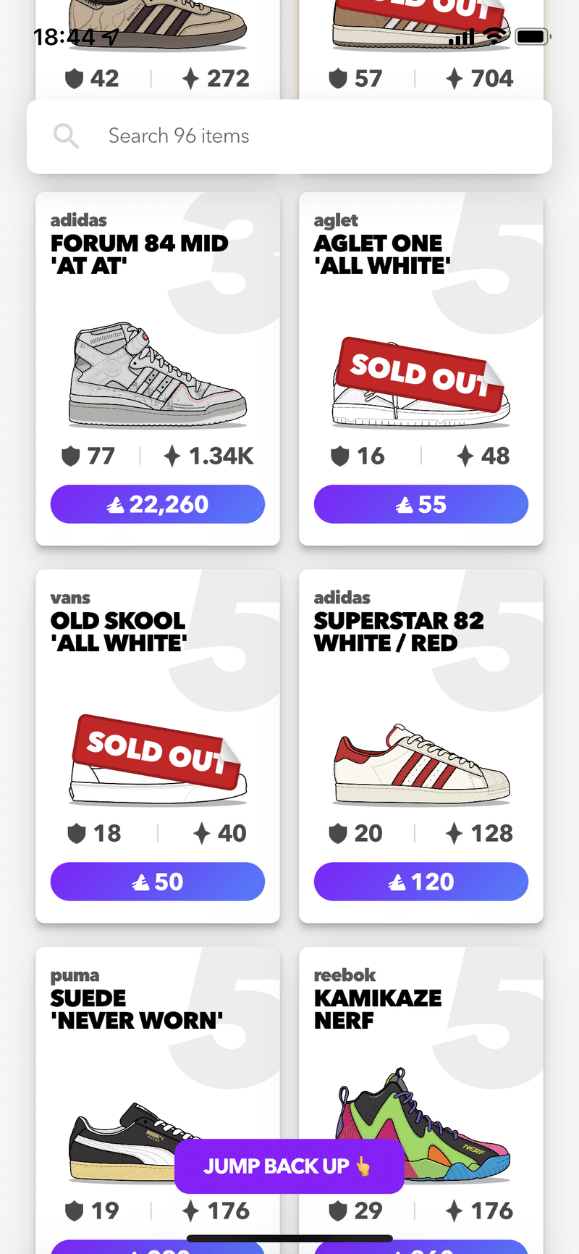
Task: Select the Sold Out Old Skool shoe image
Action: (x=157, y=759)
